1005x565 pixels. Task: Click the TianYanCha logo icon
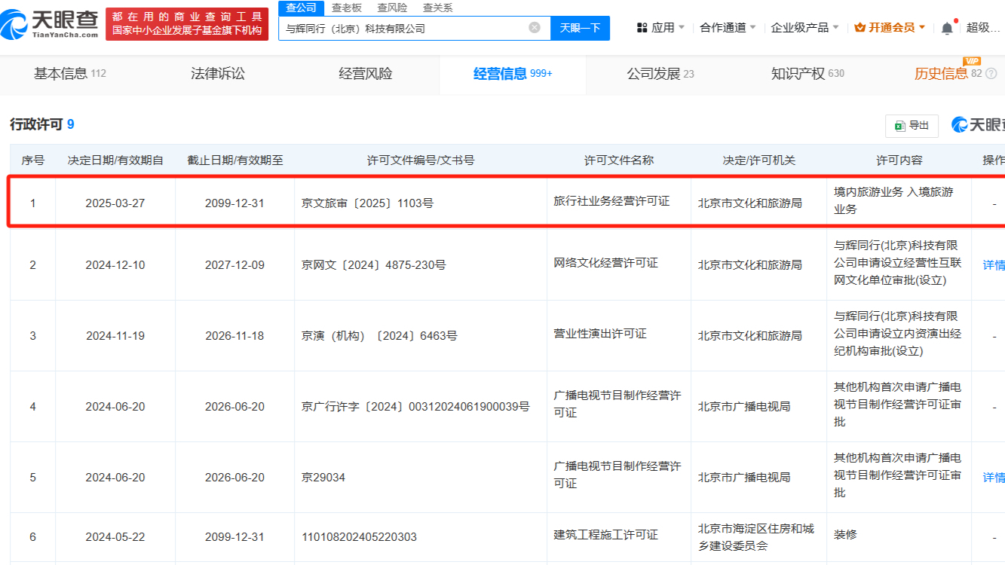[15, 25]
